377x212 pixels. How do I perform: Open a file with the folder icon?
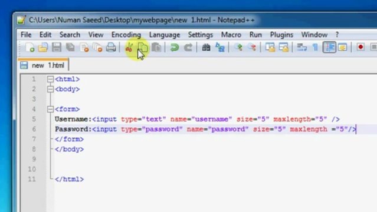coord(43,47)
